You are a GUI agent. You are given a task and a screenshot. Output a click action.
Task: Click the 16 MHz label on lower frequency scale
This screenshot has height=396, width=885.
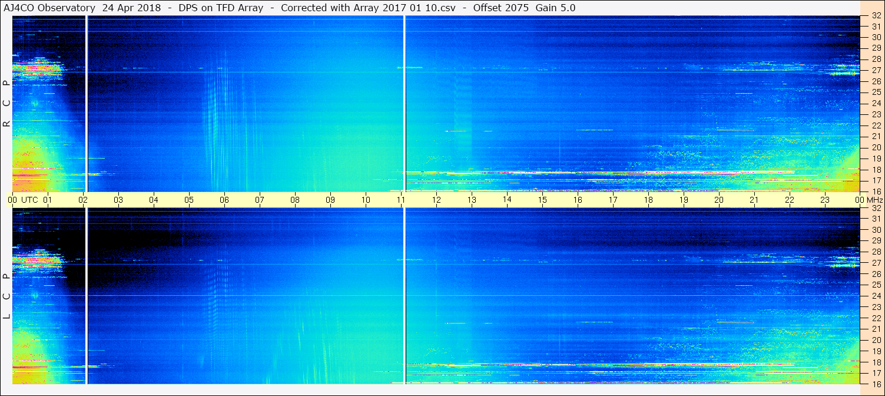(875, 384)
